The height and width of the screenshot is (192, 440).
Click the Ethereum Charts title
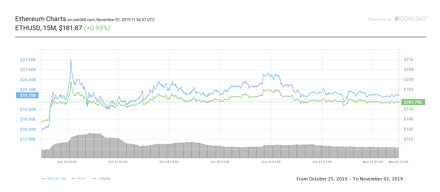pos(40,19)
